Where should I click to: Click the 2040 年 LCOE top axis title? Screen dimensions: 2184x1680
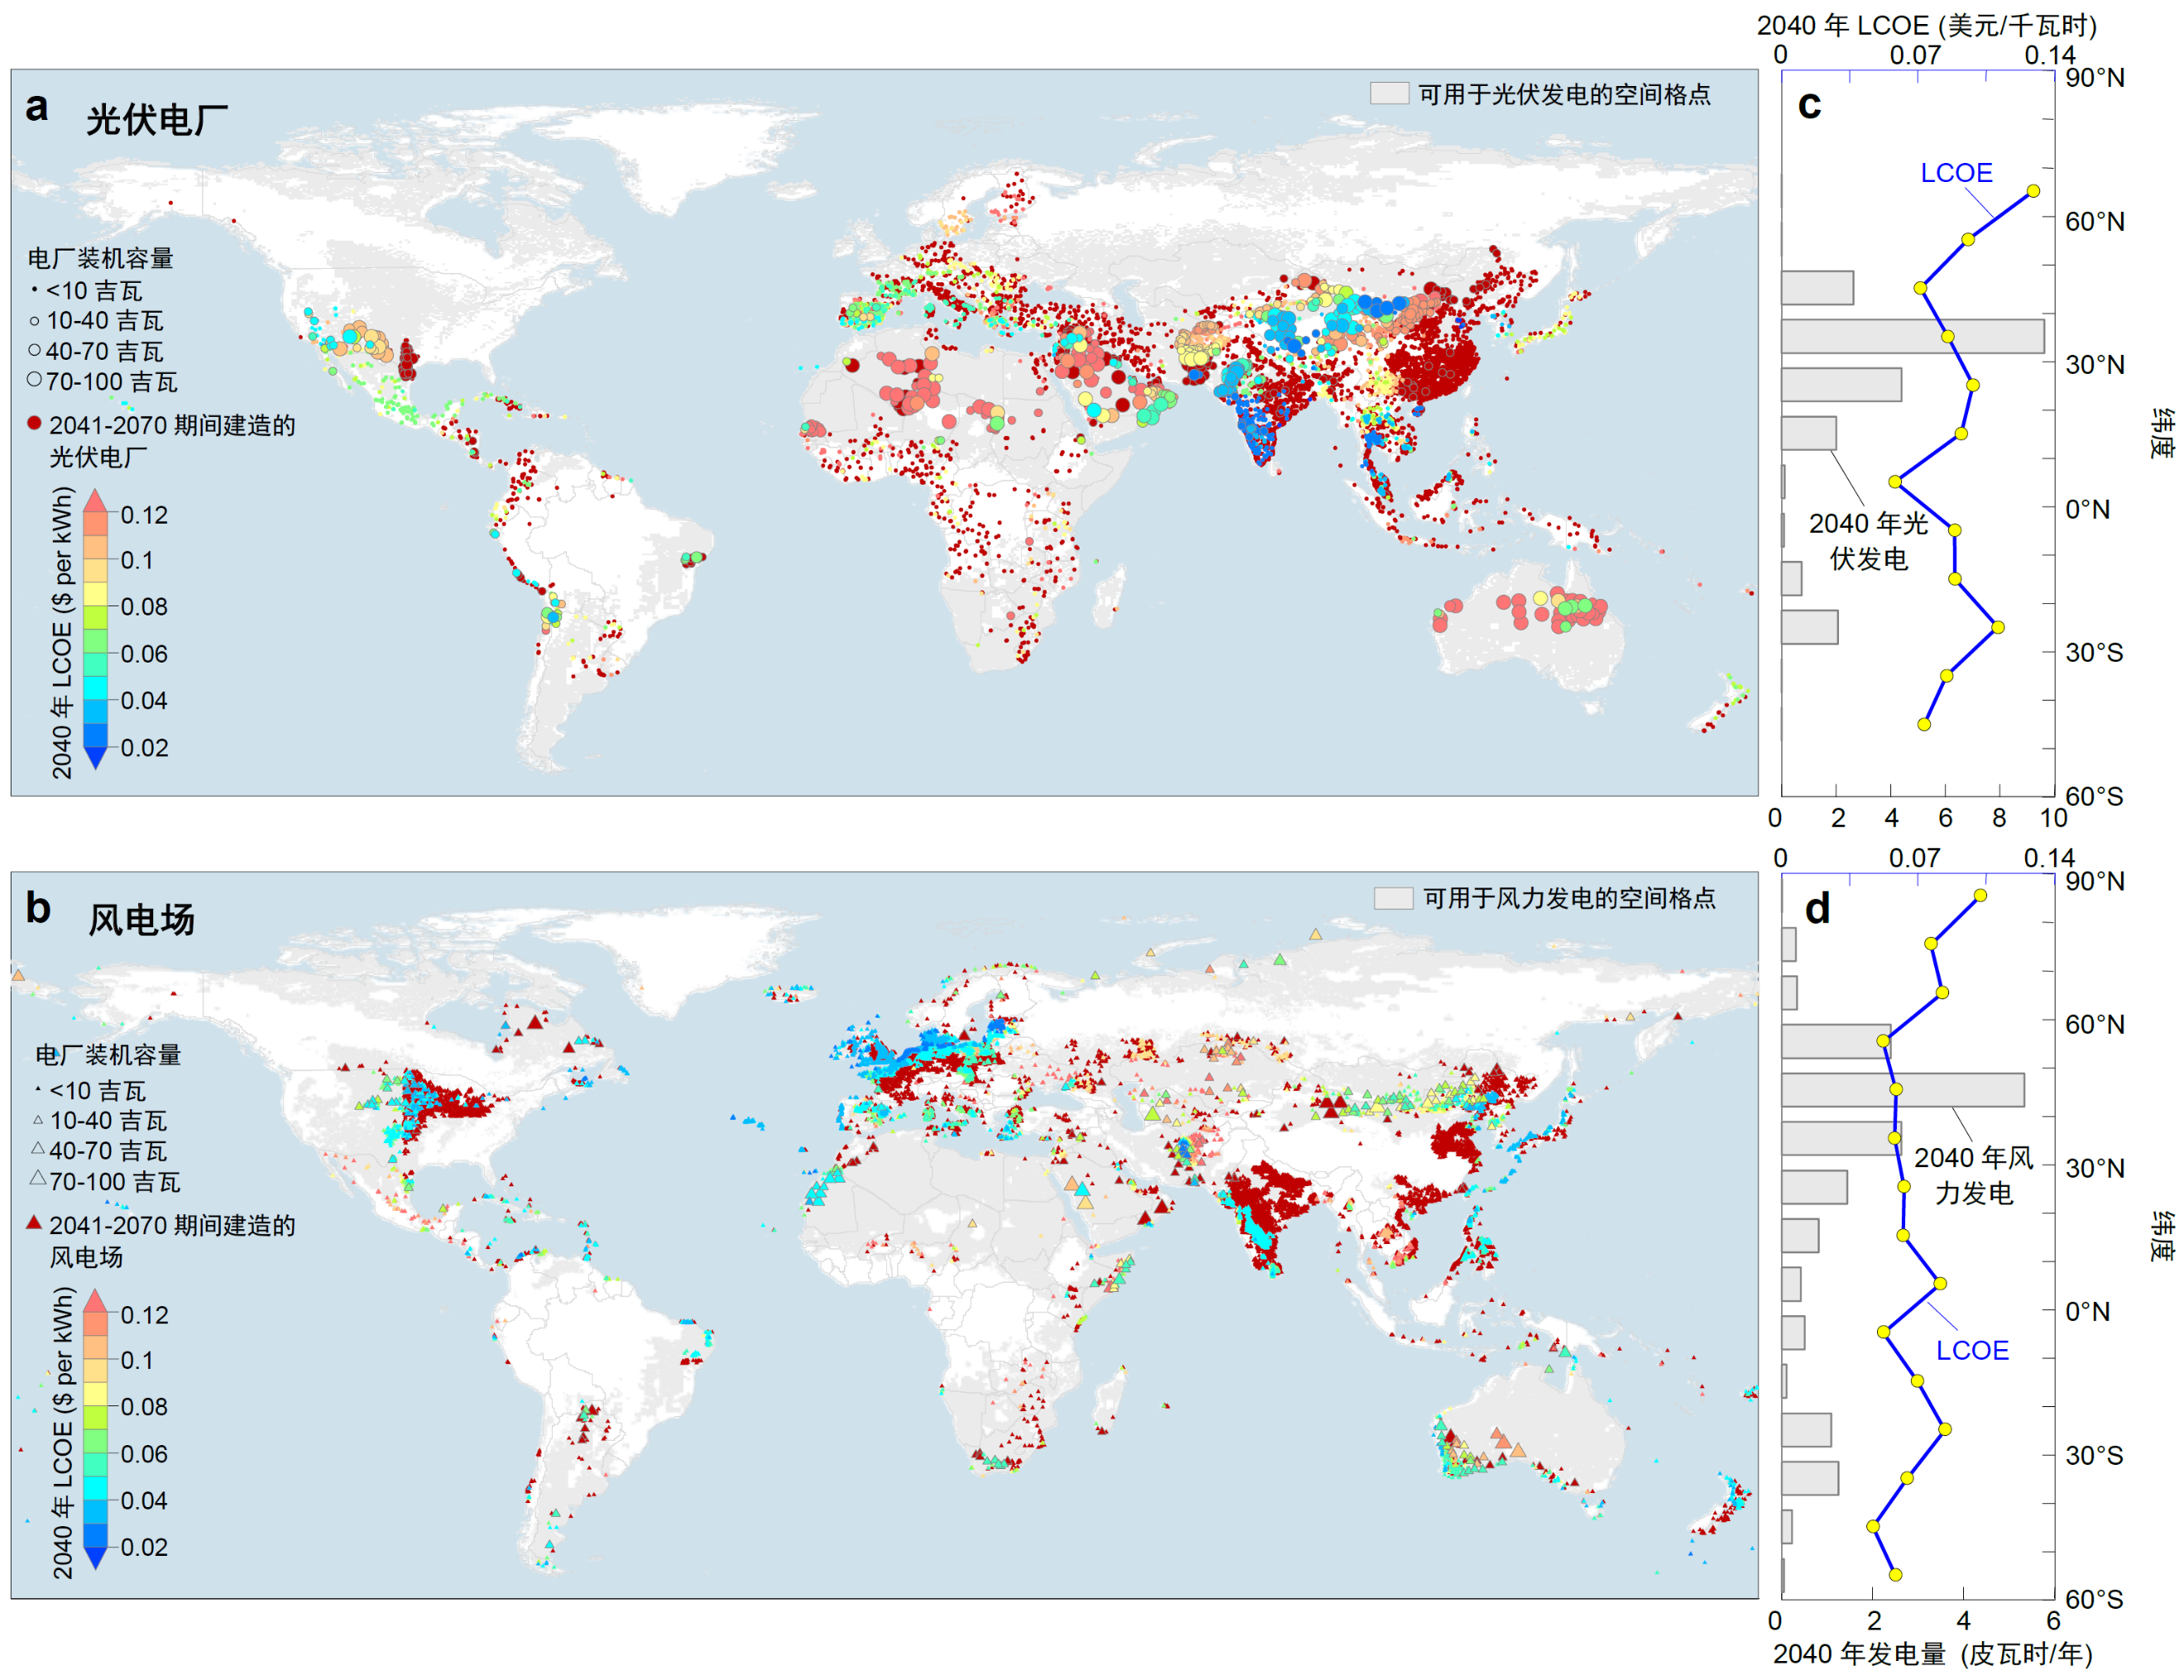pos(1926,25)
